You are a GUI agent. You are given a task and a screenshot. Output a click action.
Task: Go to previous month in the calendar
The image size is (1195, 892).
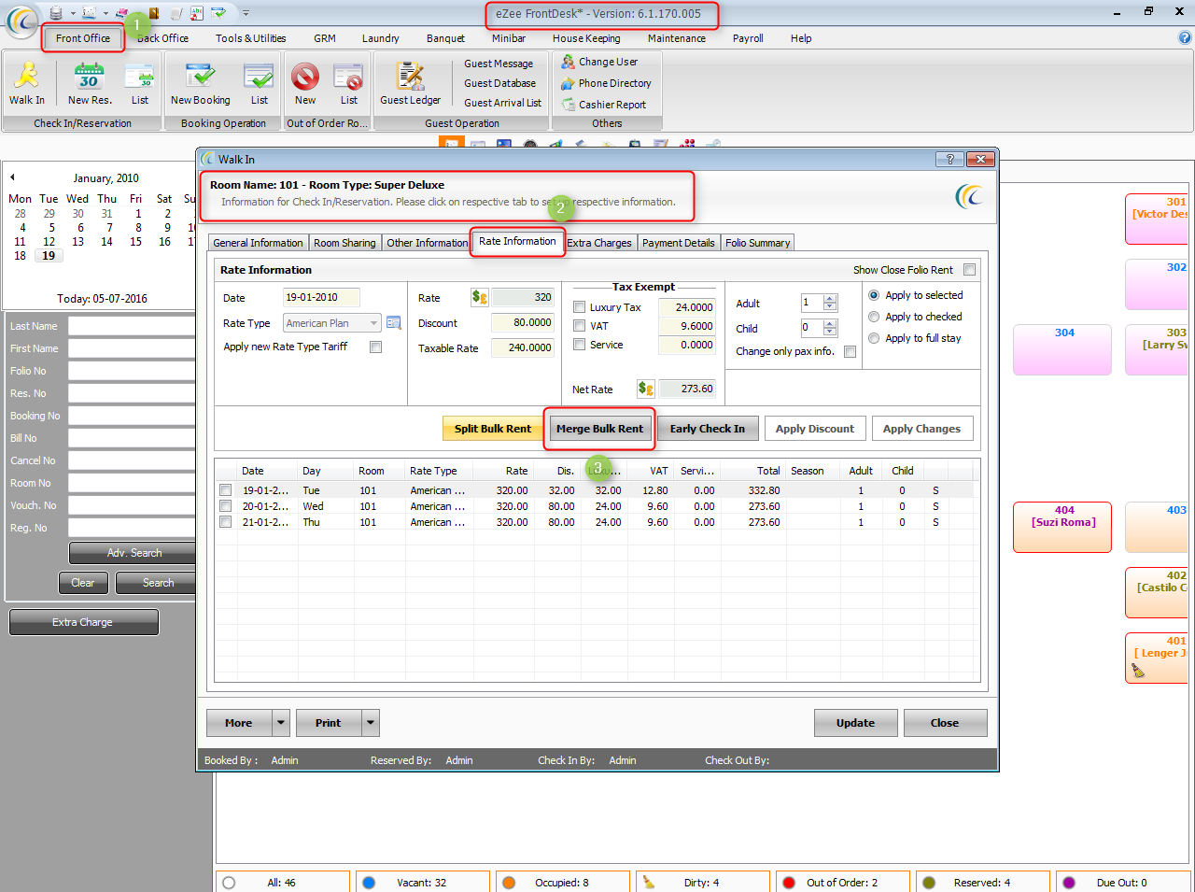point(12,177)
